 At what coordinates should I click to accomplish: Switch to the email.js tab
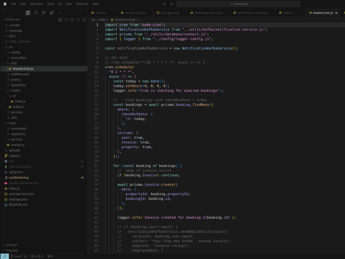pos(101,13)
